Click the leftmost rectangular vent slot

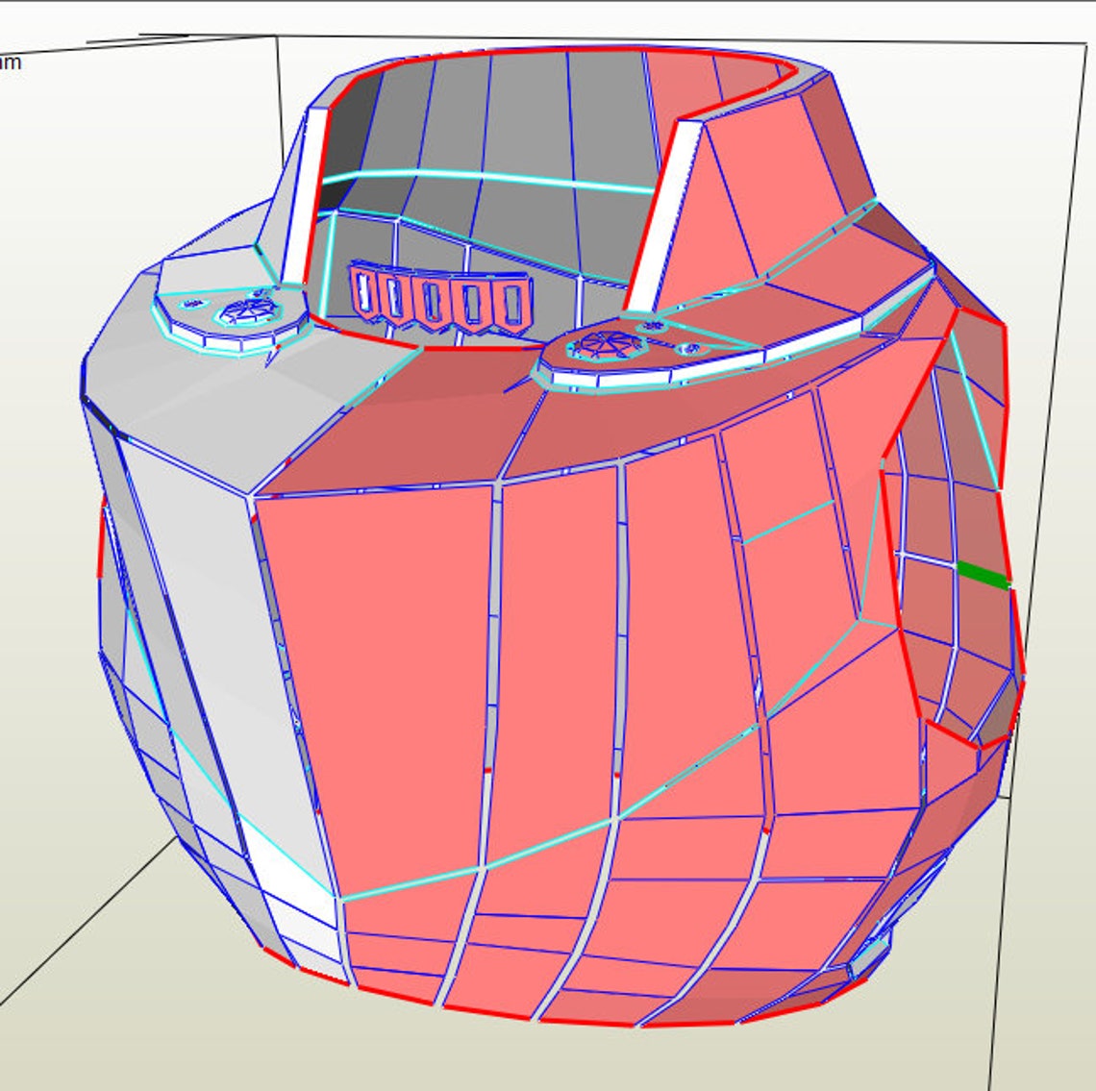click(363, 292)
